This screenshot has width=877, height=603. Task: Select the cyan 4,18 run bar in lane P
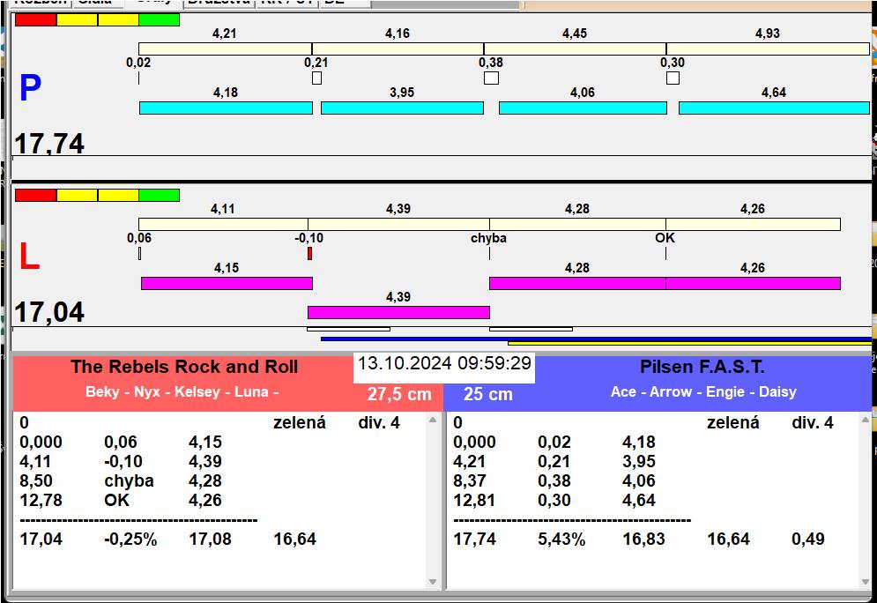tap(226, 108)
